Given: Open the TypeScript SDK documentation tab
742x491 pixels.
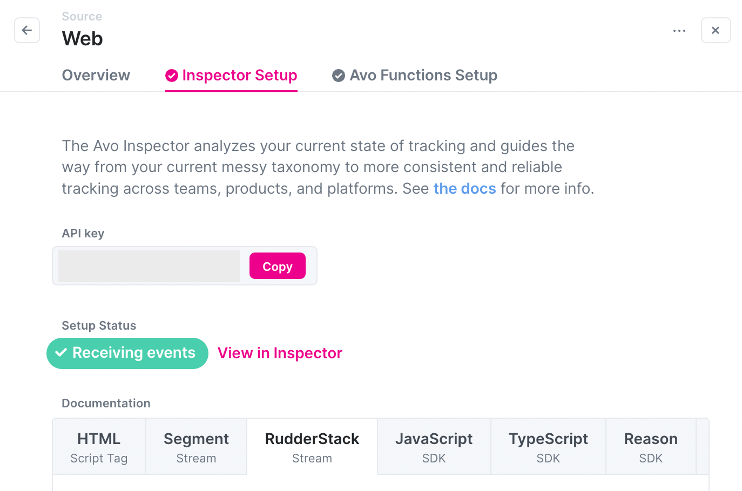Looking at the screenshot, I should [x=548, y=446].
